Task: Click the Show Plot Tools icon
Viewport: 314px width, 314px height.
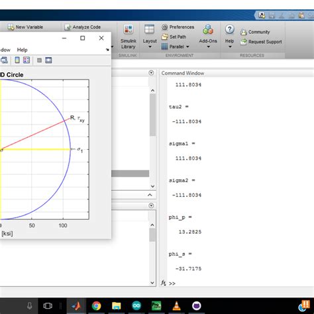Action: 48,60
